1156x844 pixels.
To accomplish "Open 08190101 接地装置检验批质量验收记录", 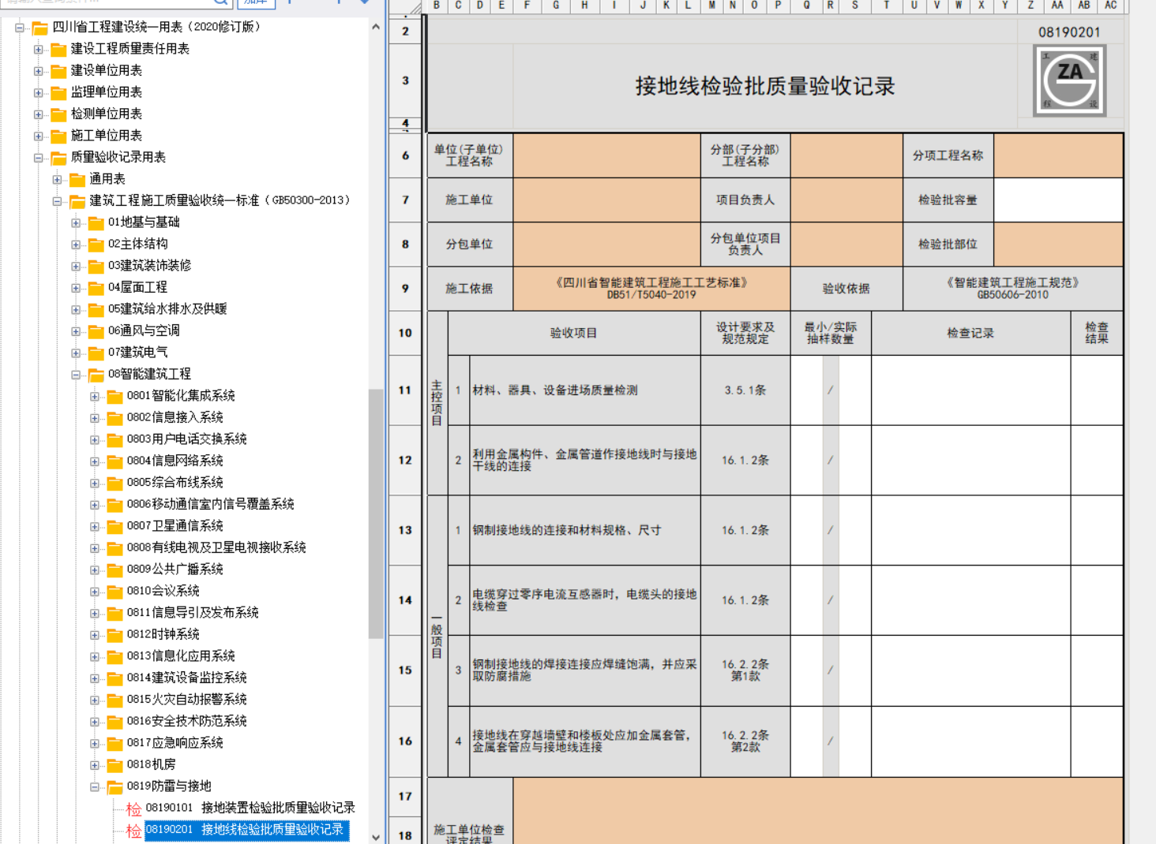I will coord(250,808).
